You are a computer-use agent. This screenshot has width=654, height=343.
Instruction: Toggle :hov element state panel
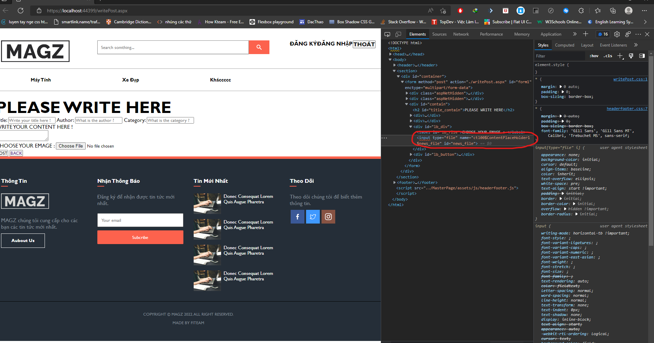click(594, 56)
